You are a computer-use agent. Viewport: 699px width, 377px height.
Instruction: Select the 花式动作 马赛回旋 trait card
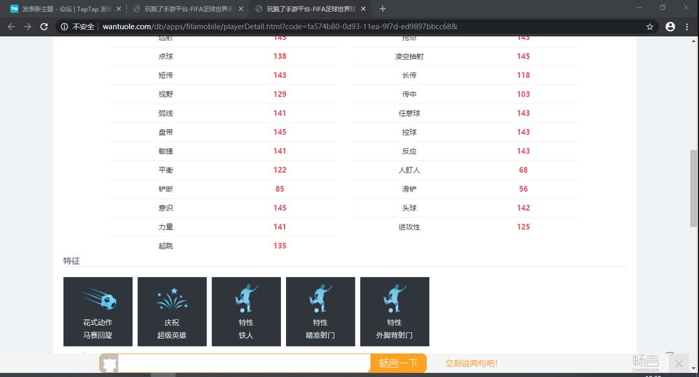(98, 312)
